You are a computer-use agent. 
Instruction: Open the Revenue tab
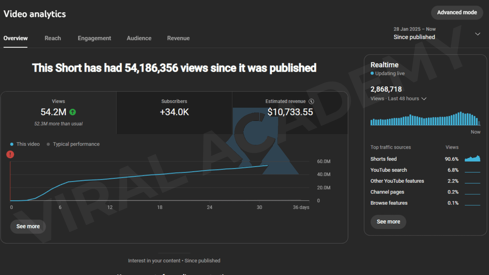pos(178,38)
